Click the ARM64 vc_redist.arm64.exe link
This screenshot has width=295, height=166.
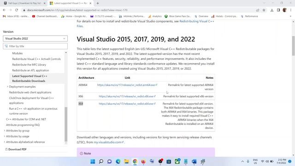point(127,85)
